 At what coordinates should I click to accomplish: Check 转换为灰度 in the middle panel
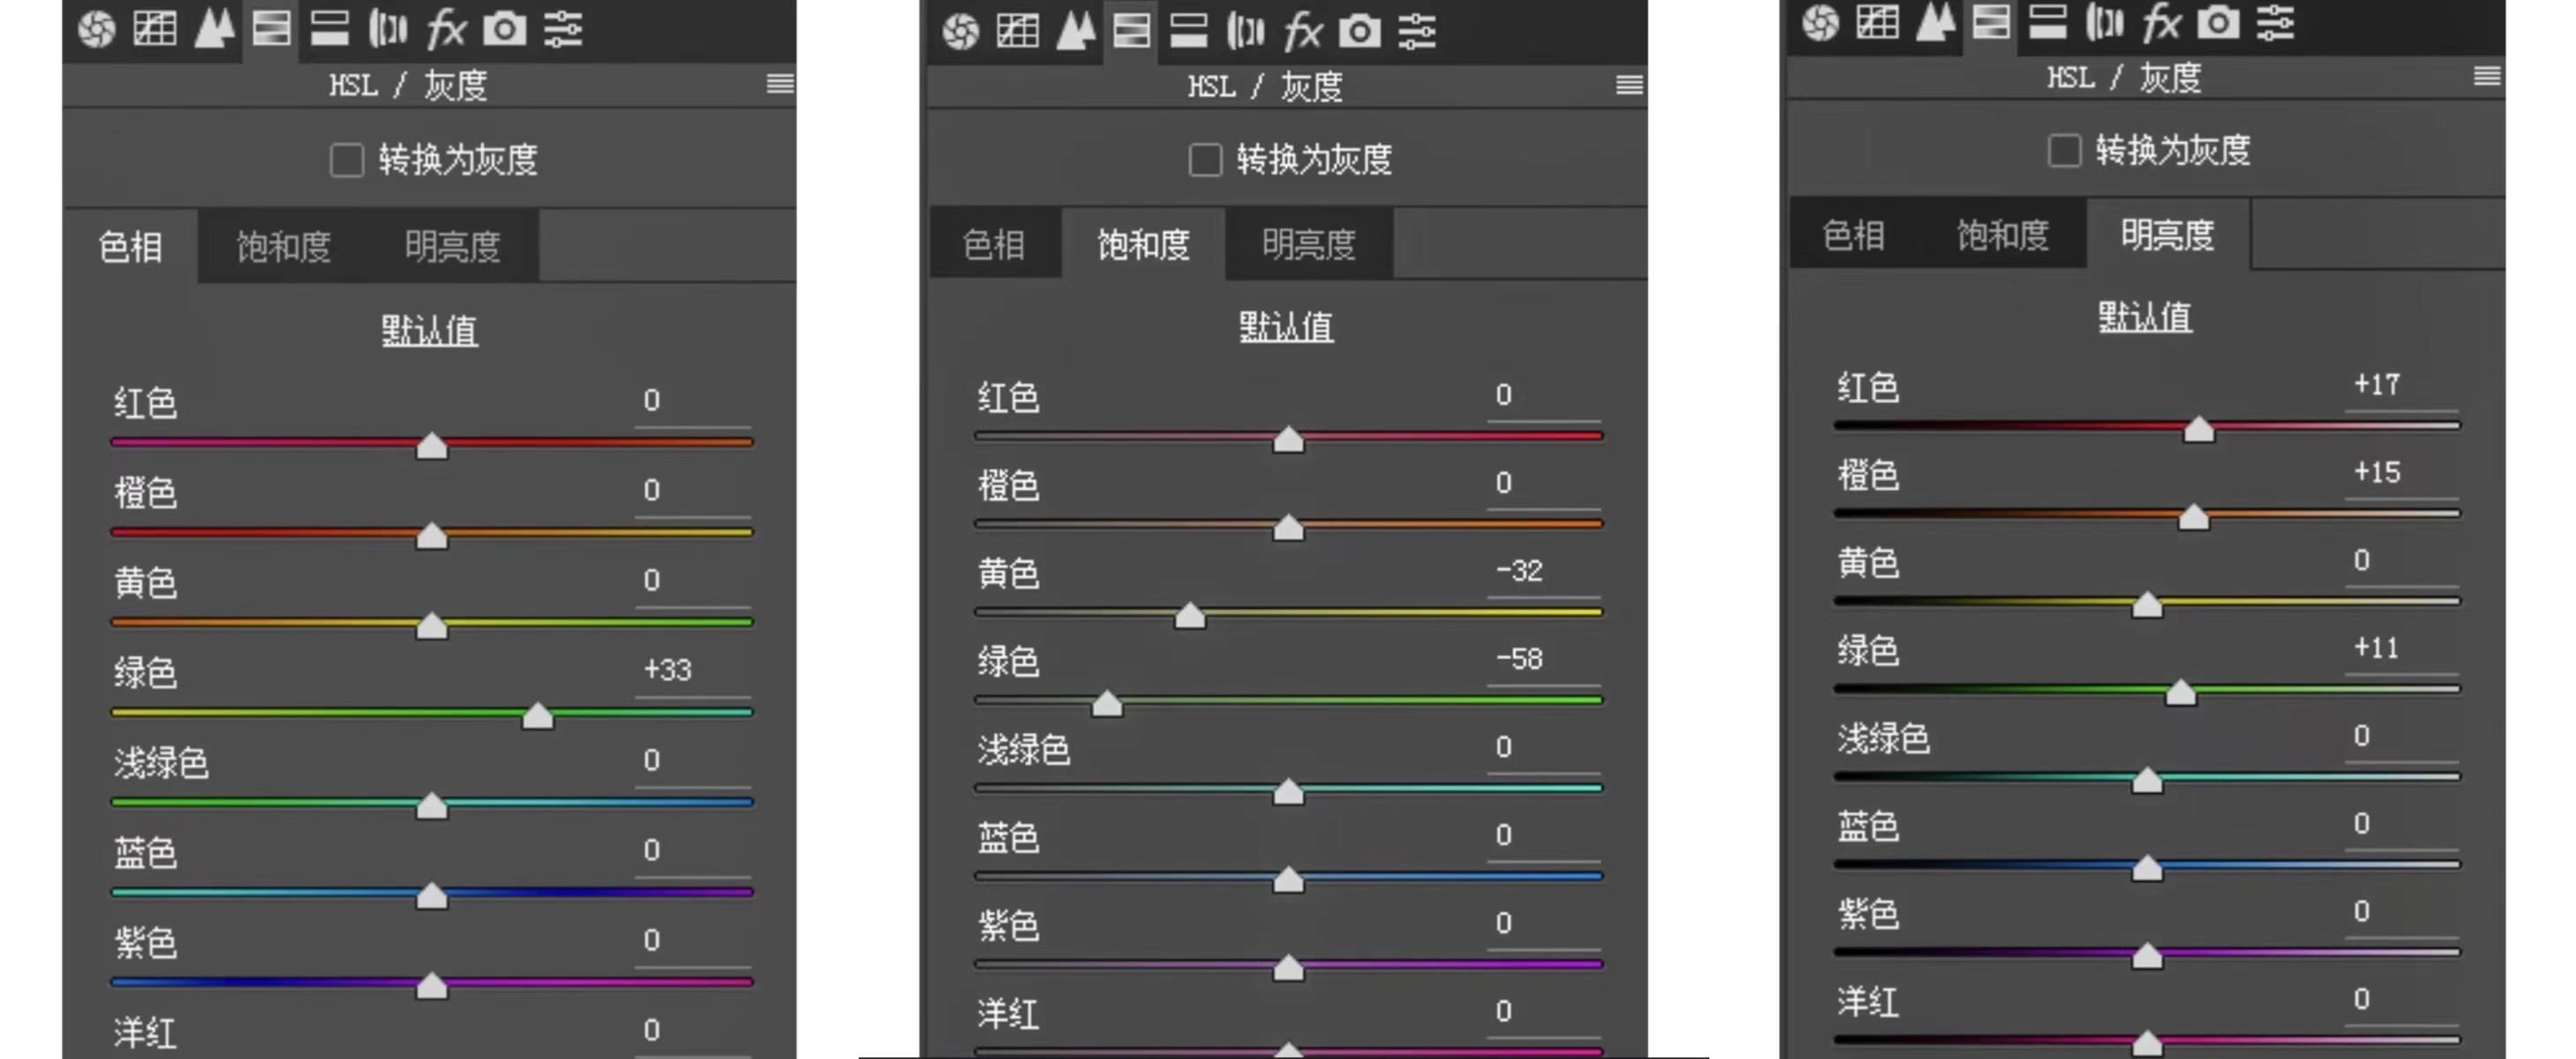[x=1205, y=159]
